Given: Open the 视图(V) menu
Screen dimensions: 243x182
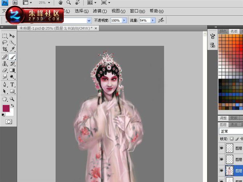Looking at the screenshot, I should click(118, 11).
